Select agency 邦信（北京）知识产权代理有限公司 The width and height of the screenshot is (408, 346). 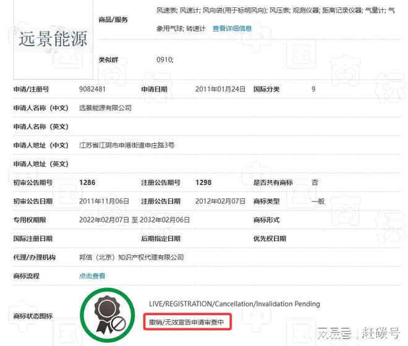tap(132, 257)
